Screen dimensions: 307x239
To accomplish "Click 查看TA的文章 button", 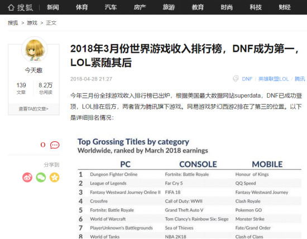I will pos(33,109).
